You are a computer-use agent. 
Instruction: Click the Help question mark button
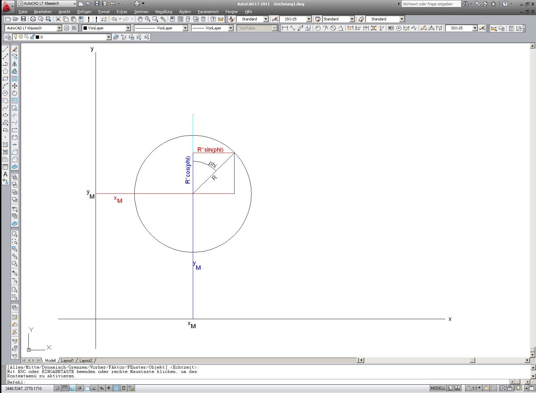pos(505,4)
